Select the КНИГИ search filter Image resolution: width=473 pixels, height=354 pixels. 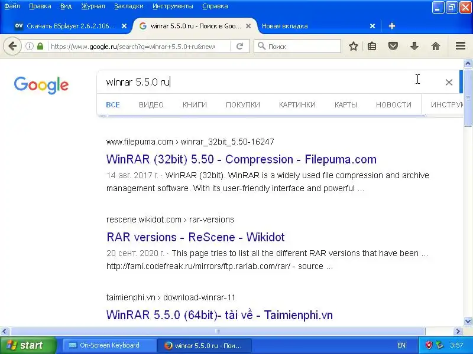[195, 105]
